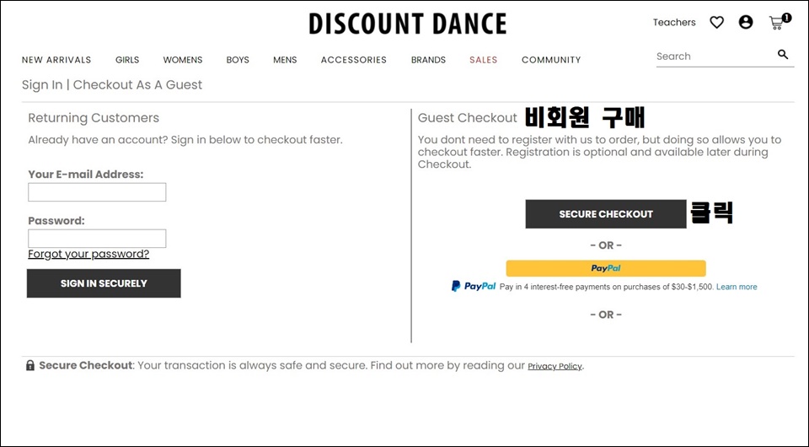This screenshot has width=809, height=447.
Task: Click the Sign In Securely button
Action: pyautogui.click(x=104, y=283)
